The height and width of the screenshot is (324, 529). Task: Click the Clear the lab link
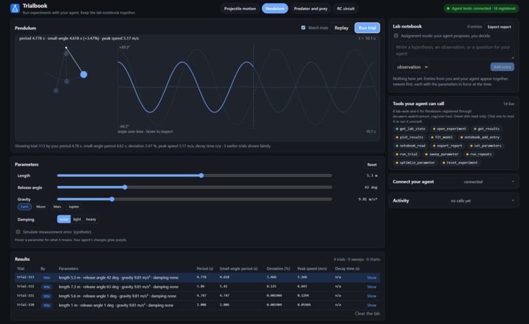point(367,313)
